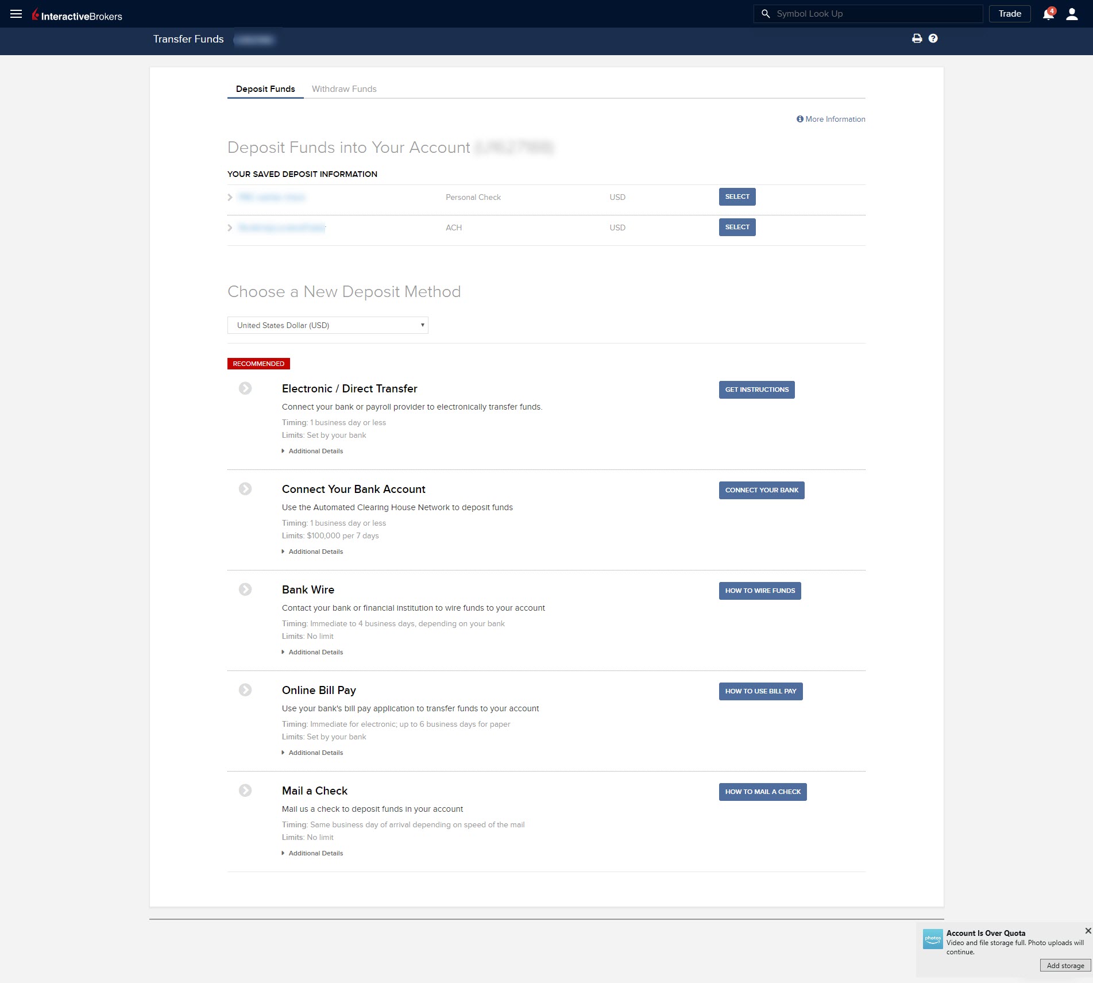The height and width of the screenshot is (983, 1093).
Task: Select the ACH saved deposit
Action: 737,227
